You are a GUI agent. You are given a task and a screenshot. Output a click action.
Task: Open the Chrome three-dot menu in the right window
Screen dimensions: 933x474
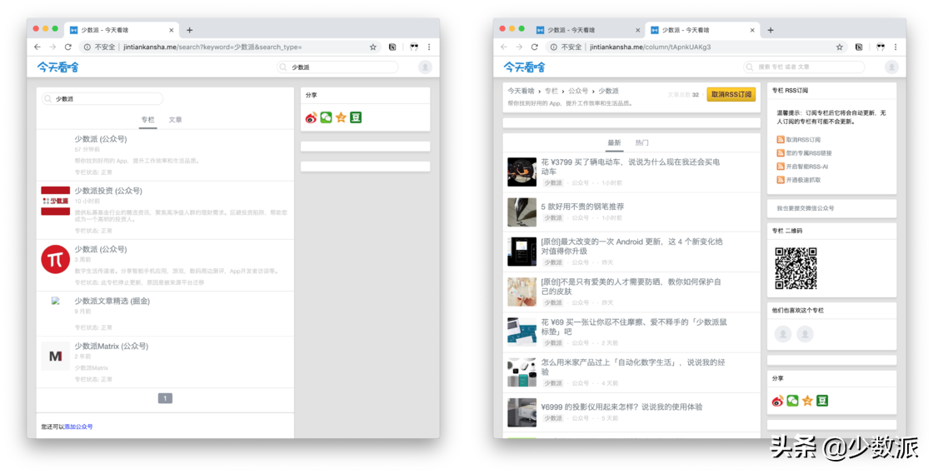point(896,47)
